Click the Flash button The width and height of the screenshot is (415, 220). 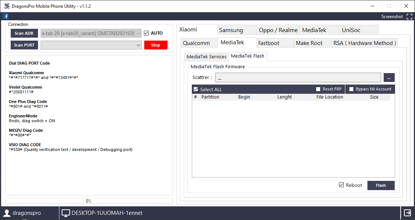pos(381,185)
